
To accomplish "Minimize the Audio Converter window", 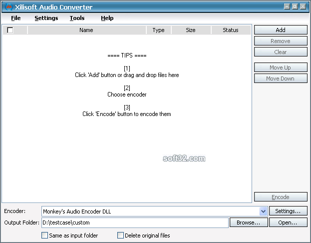I will click(287, 6).
